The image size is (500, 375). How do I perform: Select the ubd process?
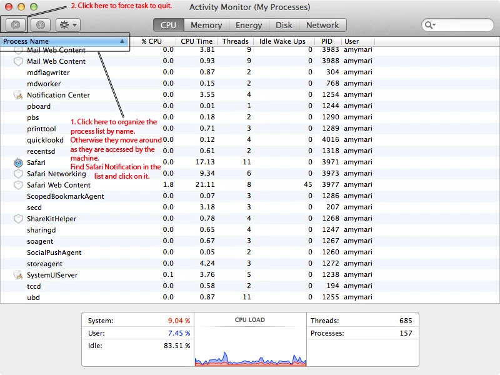pyautogui.click(x=250, y=297)
